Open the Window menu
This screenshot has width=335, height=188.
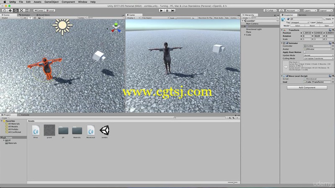point(82,2)
